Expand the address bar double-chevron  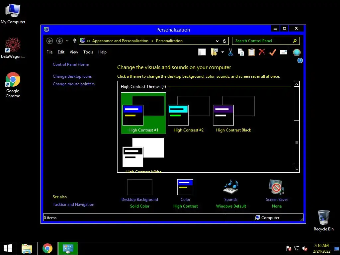[x=88, y=41]
